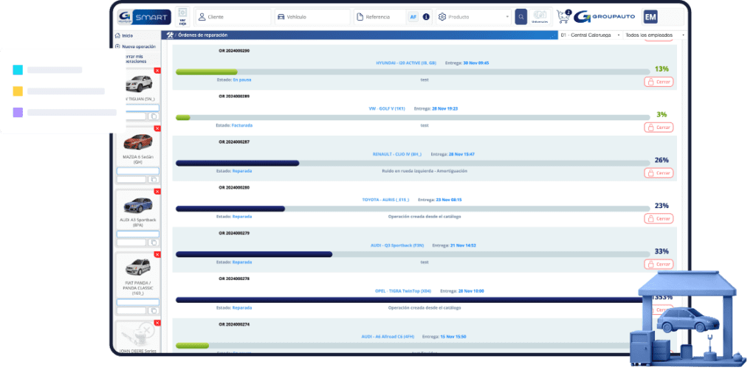The width and height of the screenshot is (756, 387).
Task: Click the GroupAuto Smart logo
Action: pyautogui.click(x=144, y=17)
